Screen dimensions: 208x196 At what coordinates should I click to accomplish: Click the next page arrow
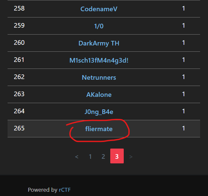tap(131, 156)
